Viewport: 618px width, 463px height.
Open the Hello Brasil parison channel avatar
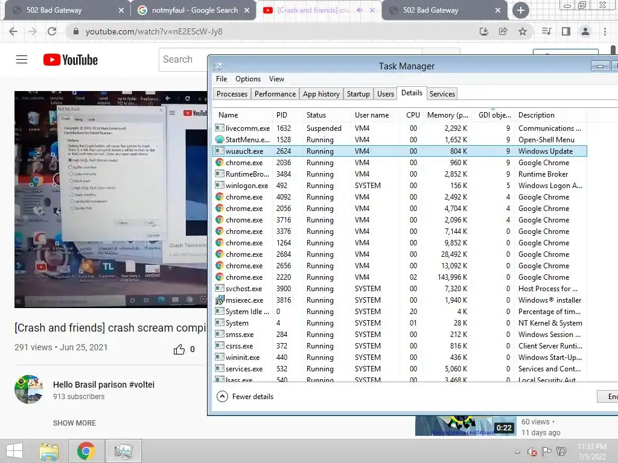[x=29, y=389]
